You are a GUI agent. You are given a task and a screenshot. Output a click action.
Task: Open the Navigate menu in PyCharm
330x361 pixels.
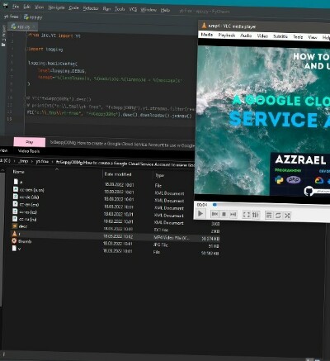tap(56, 7)
